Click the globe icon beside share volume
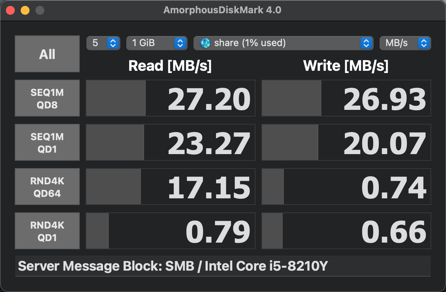The height and width of the screenshot is (292, 446). coord(205,43)
